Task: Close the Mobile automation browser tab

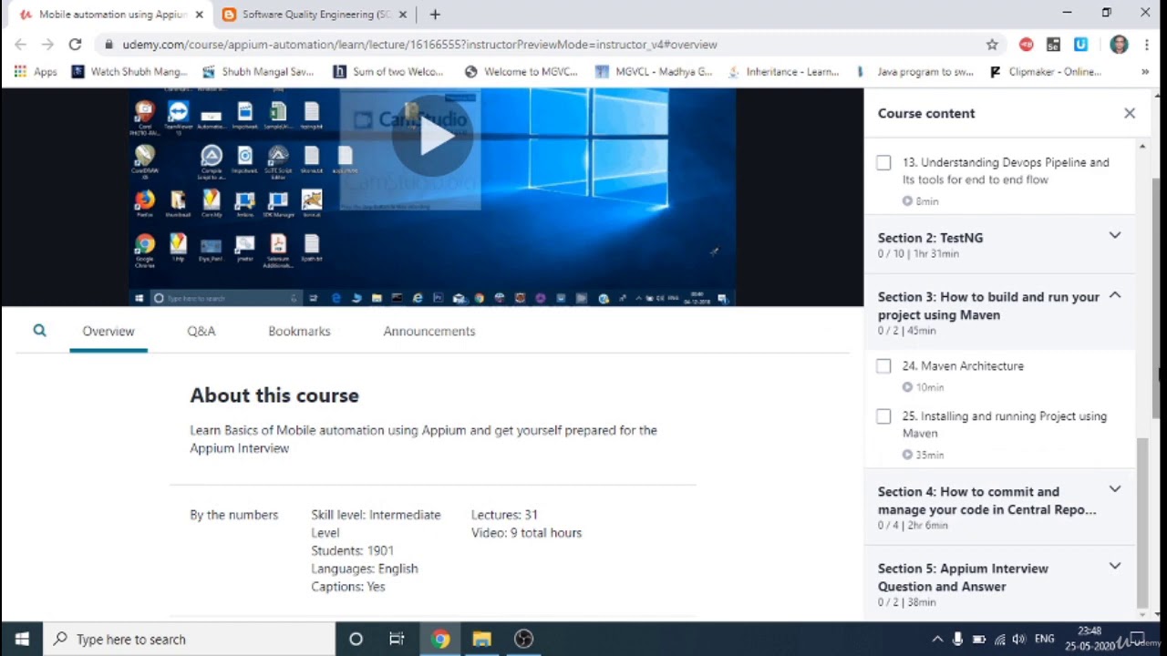Action: tap(200, 15)
